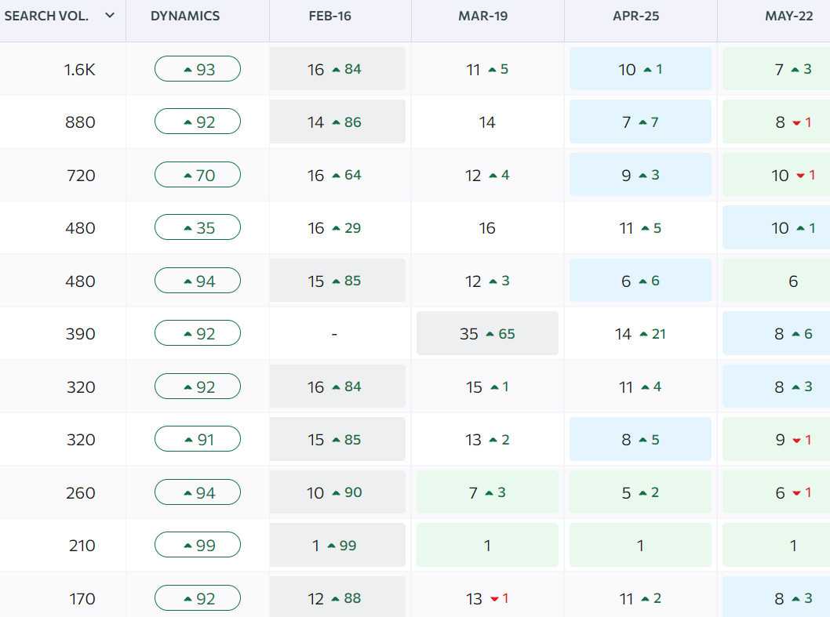The image size is (830, 617).
Task: Select the dynamics pill showing 35
Action: pyautogui.click(x=198, y=228)
